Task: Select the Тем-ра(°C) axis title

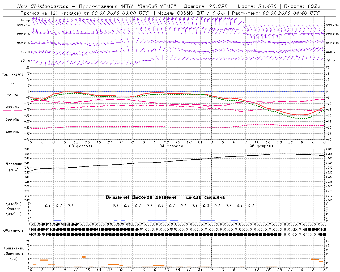Action: (12, 75)
